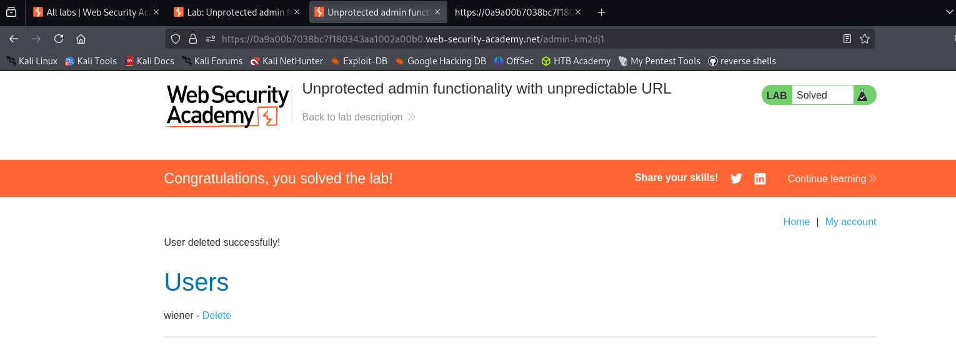
Task: Toggle reader view icon in address bar
Action: pos(847,39)
